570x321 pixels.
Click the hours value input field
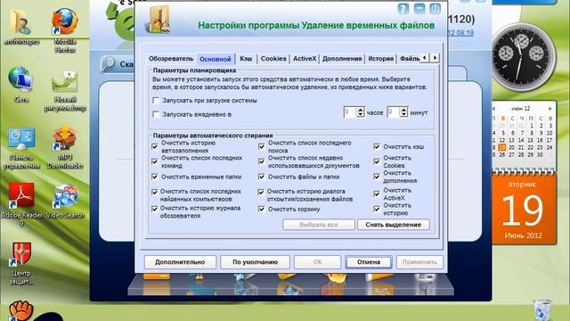coord(350,112)
